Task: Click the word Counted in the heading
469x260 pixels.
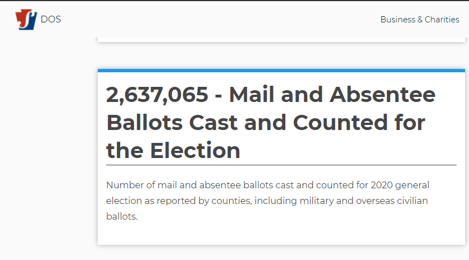Action: tap(340, 122)
